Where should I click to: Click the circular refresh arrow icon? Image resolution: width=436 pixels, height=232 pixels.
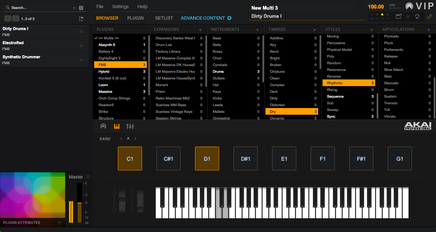[x=417, y=16]
